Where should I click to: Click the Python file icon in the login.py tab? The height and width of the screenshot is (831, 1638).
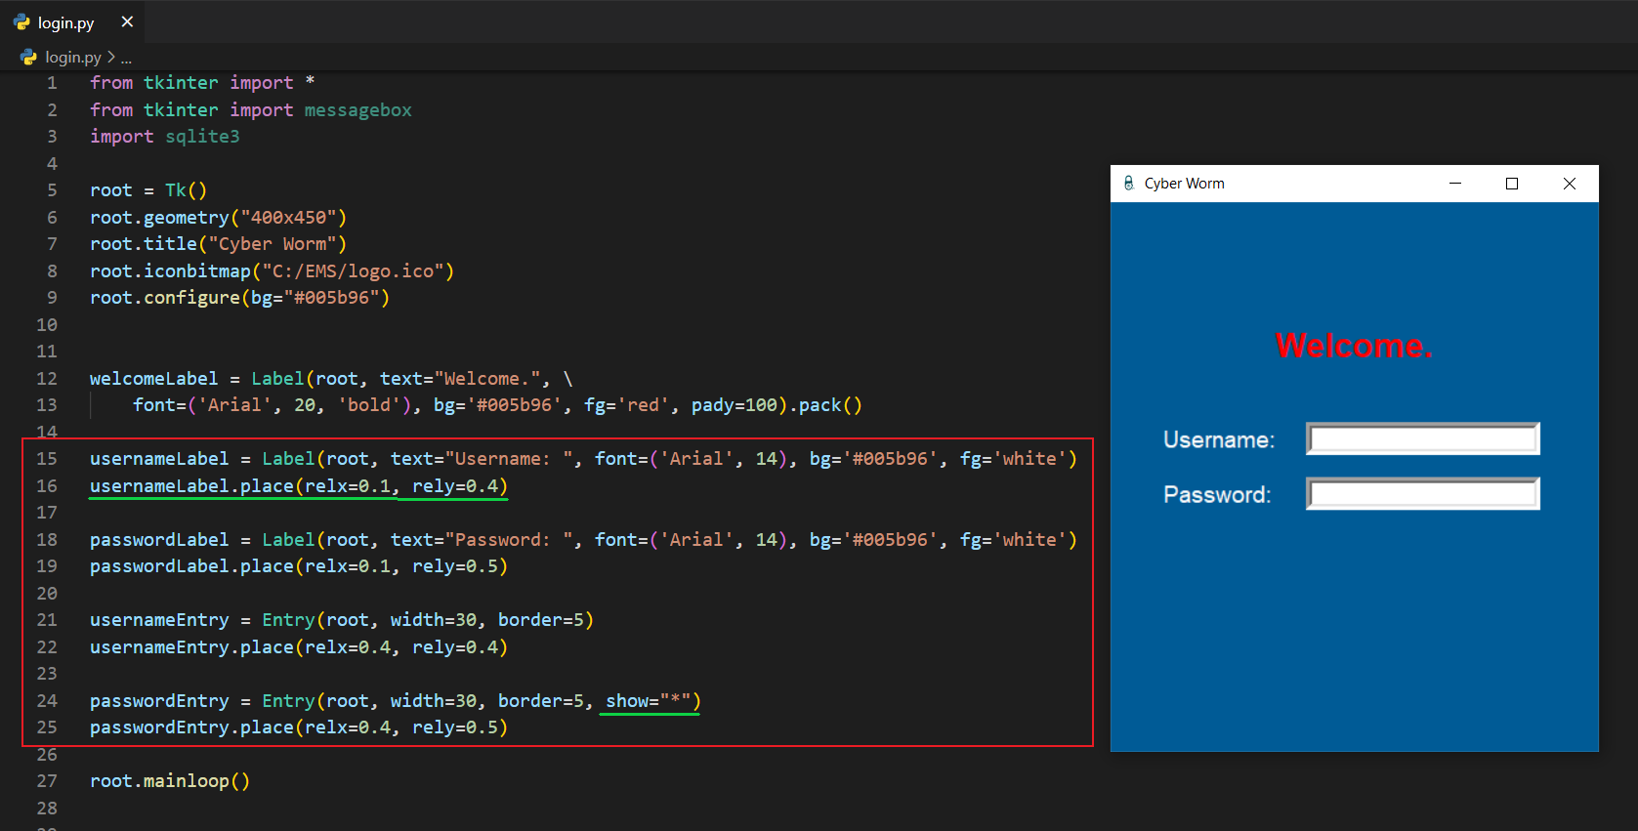(x=21, y=21)
